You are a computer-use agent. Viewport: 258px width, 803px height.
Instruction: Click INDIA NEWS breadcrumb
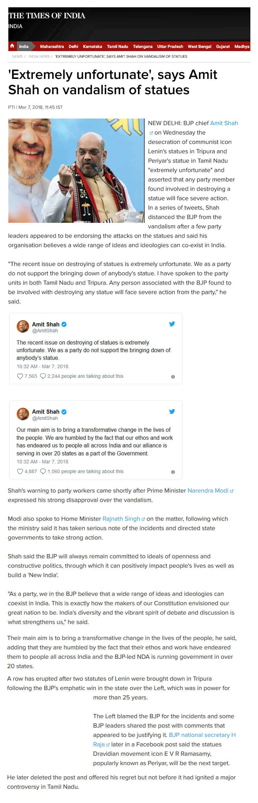[39, 56]
